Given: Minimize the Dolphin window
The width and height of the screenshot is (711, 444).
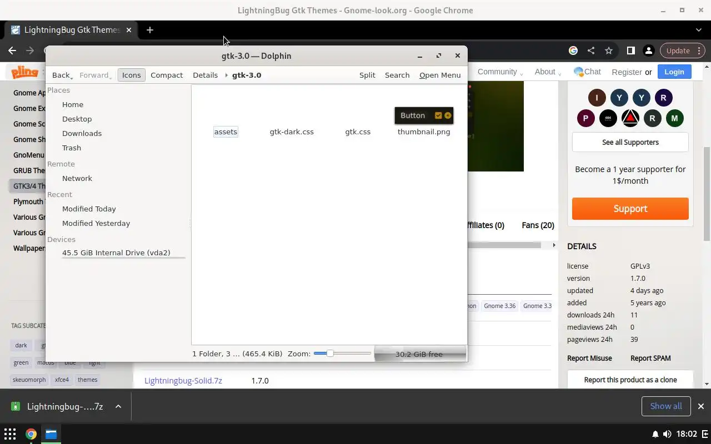Looking at the screenshot, I should point(420,56).
